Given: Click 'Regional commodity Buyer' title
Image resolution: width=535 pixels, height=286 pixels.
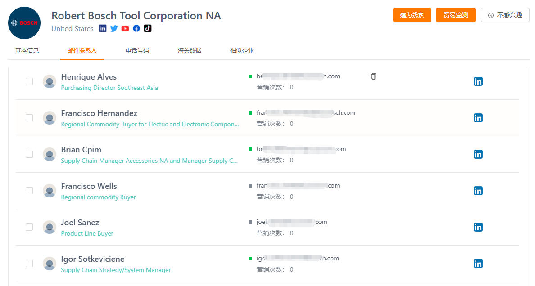Looking at the screenshot, I should coord(98,197).
